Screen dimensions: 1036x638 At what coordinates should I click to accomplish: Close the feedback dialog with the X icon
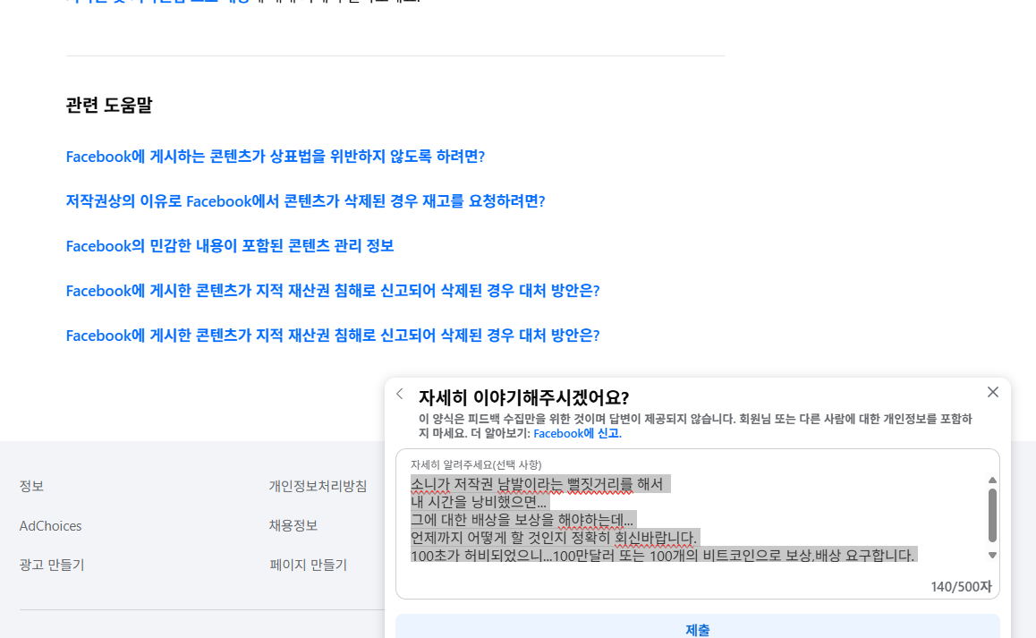[x=992, y=392]
